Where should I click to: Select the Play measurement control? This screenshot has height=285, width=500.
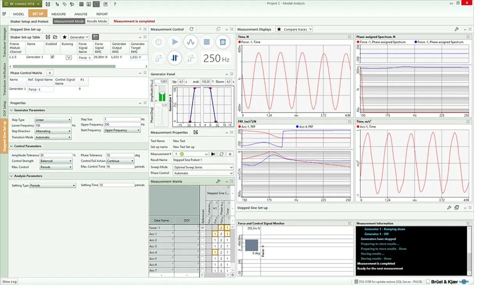pos(175,42)
